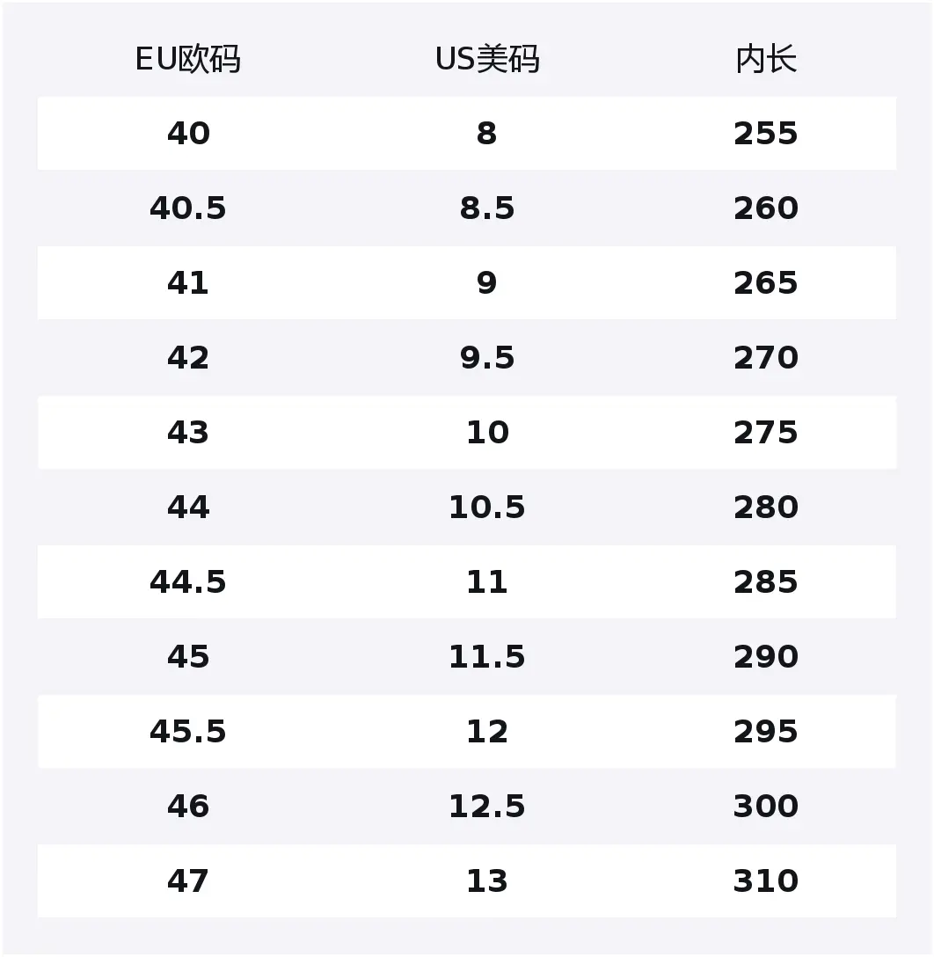
Task: Click US size 9 cell
Action: [487, 282]
